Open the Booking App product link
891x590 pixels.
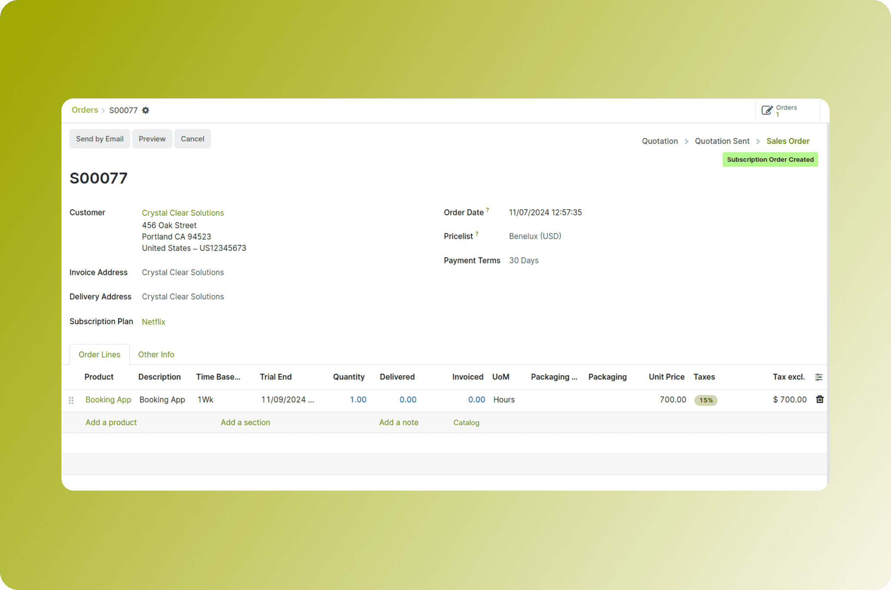tap(108, 400)
